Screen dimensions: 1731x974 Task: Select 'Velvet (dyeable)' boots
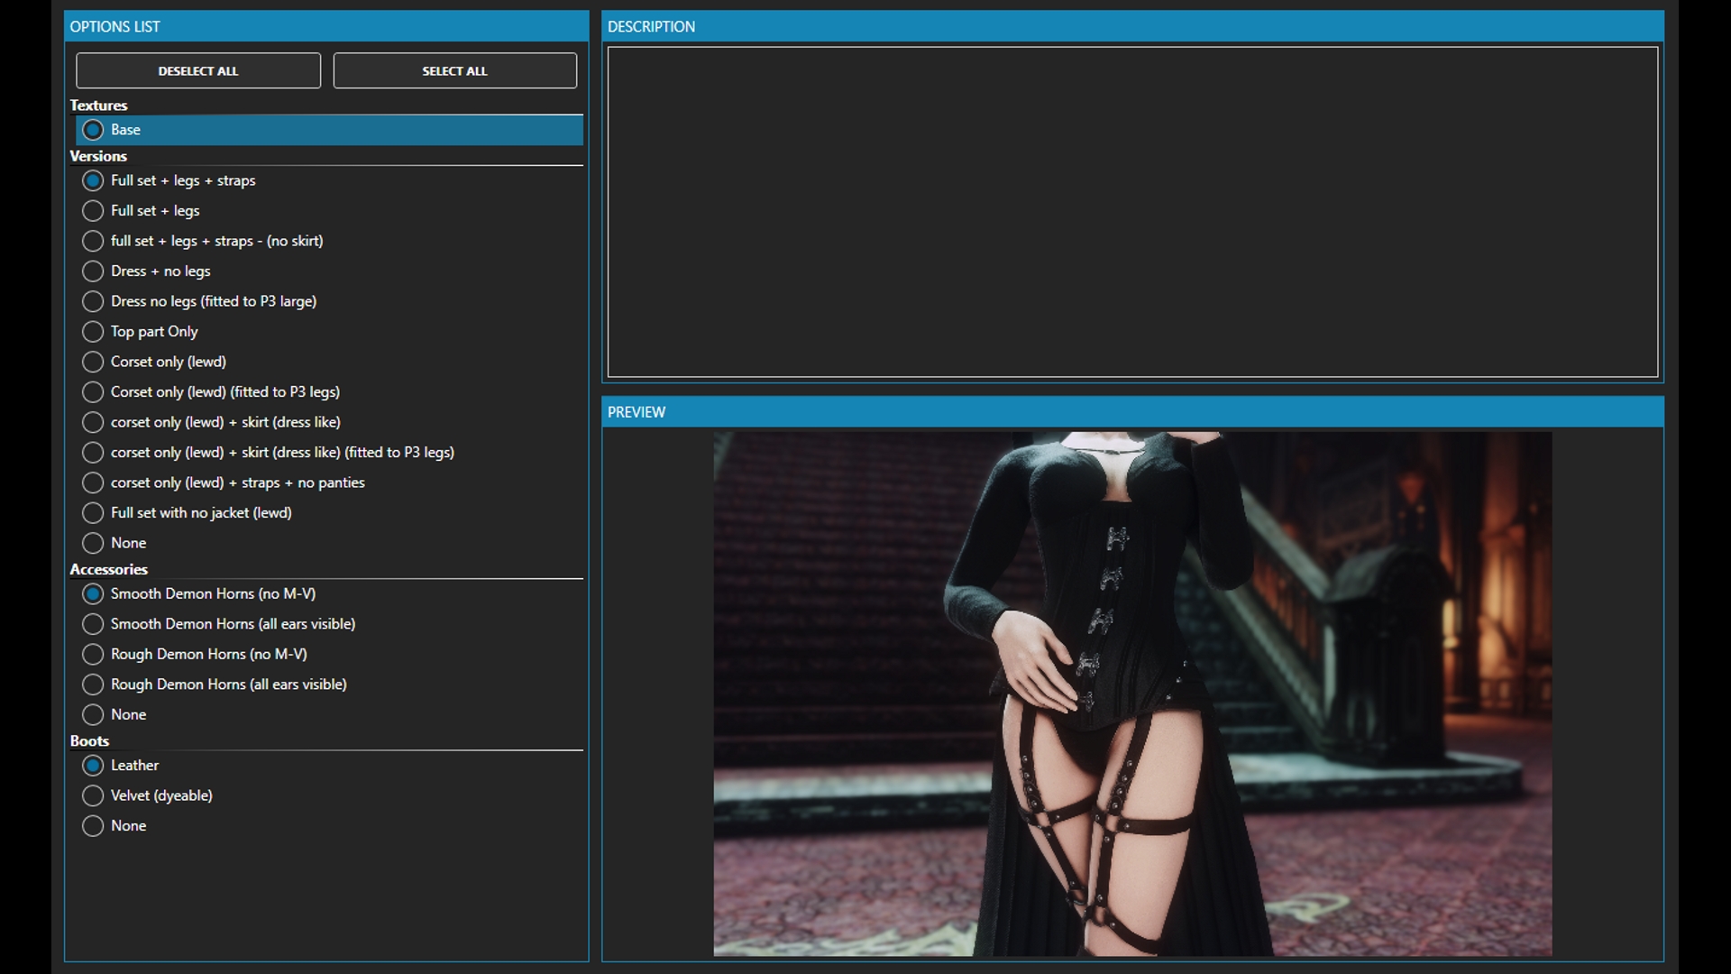(x=148, y=795)
